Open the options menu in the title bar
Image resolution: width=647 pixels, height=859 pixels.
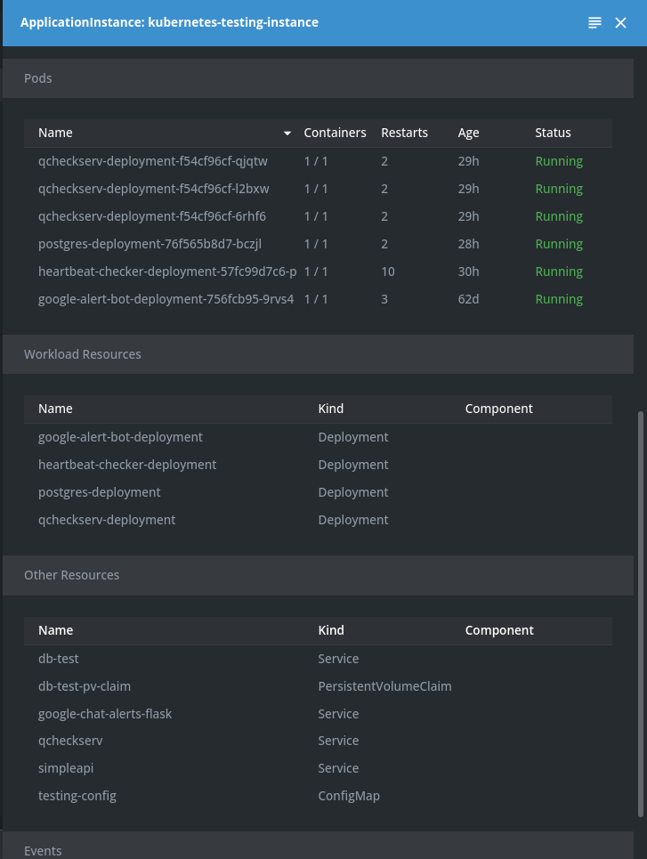click(x=594, y=22)
